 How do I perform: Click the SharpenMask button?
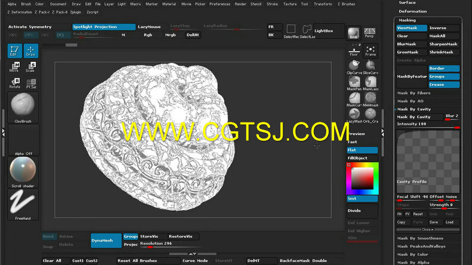tap(444, 44)
